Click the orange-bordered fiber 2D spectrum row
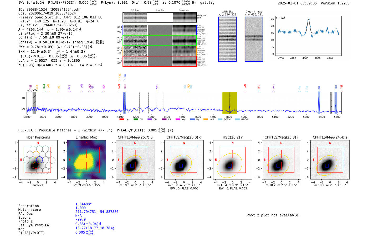The height and width of the screenshot is (251, 368). pos(160,51)
